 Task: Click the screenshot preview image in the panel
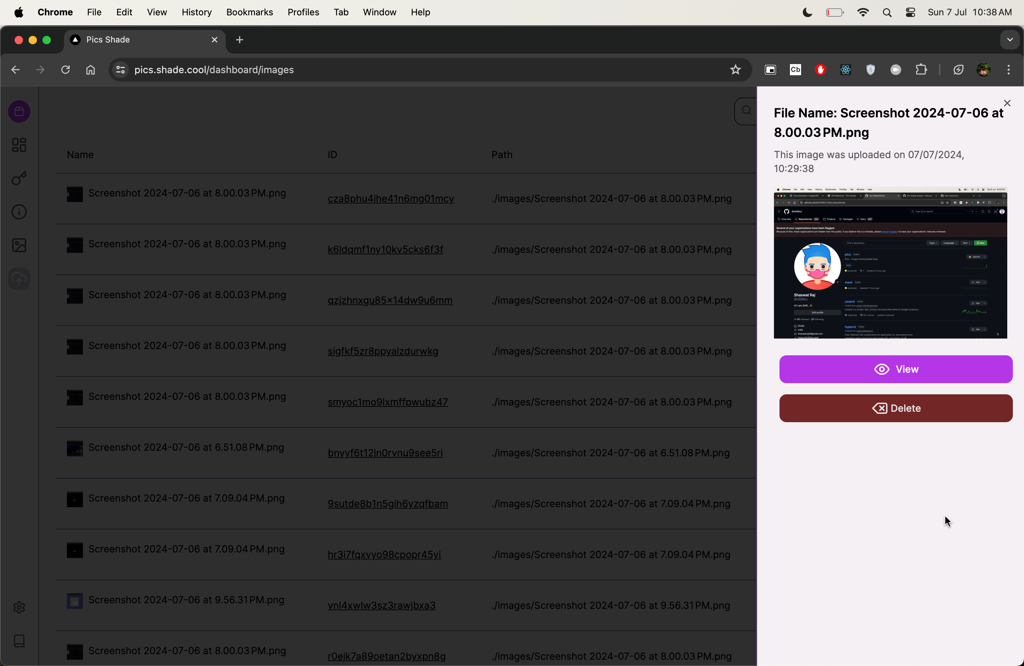coord(890,263)
